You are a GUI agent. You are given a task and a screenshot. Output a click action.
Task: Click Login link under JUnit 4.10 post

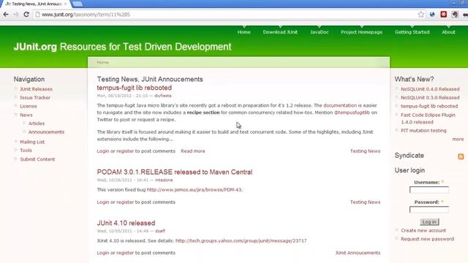coord(103,253)
